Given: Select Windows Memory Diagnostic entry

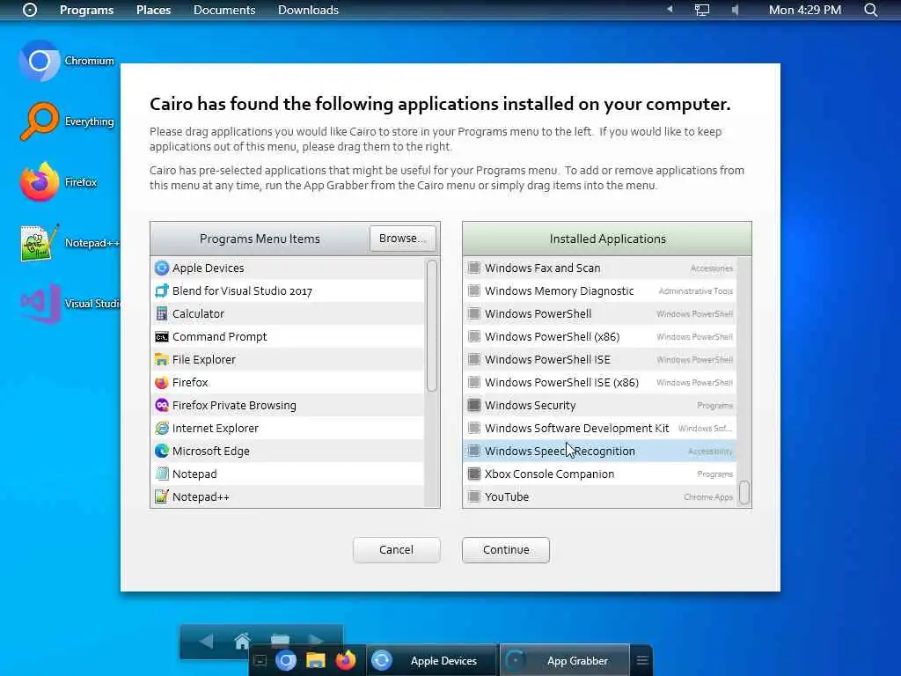Looking at the screenshot, I should (599, 290).
